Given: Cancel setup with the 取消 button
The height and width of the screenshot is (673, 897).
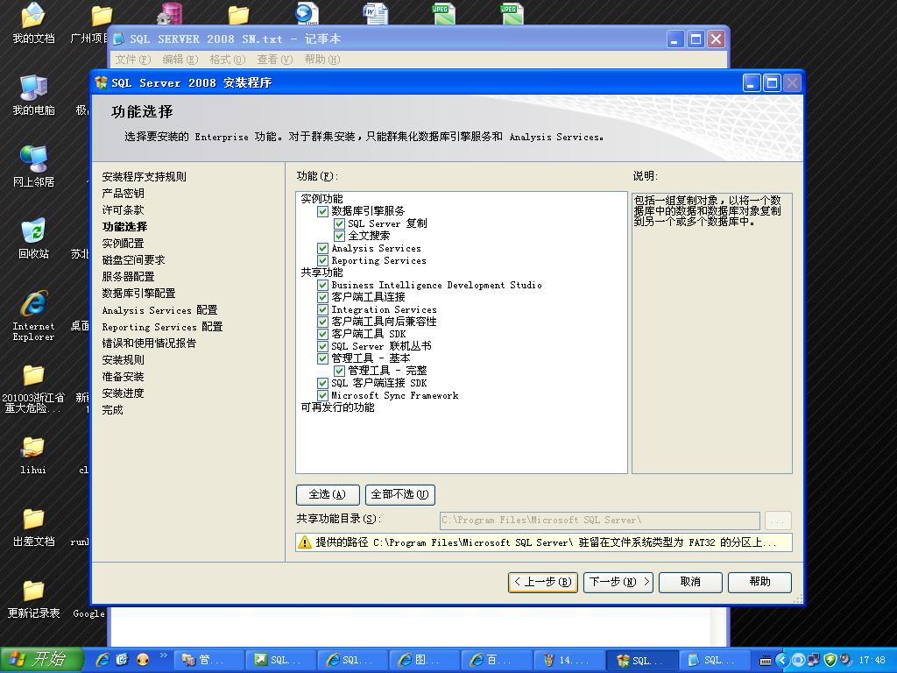Looking at the screenshot, I should pos(689,582).
